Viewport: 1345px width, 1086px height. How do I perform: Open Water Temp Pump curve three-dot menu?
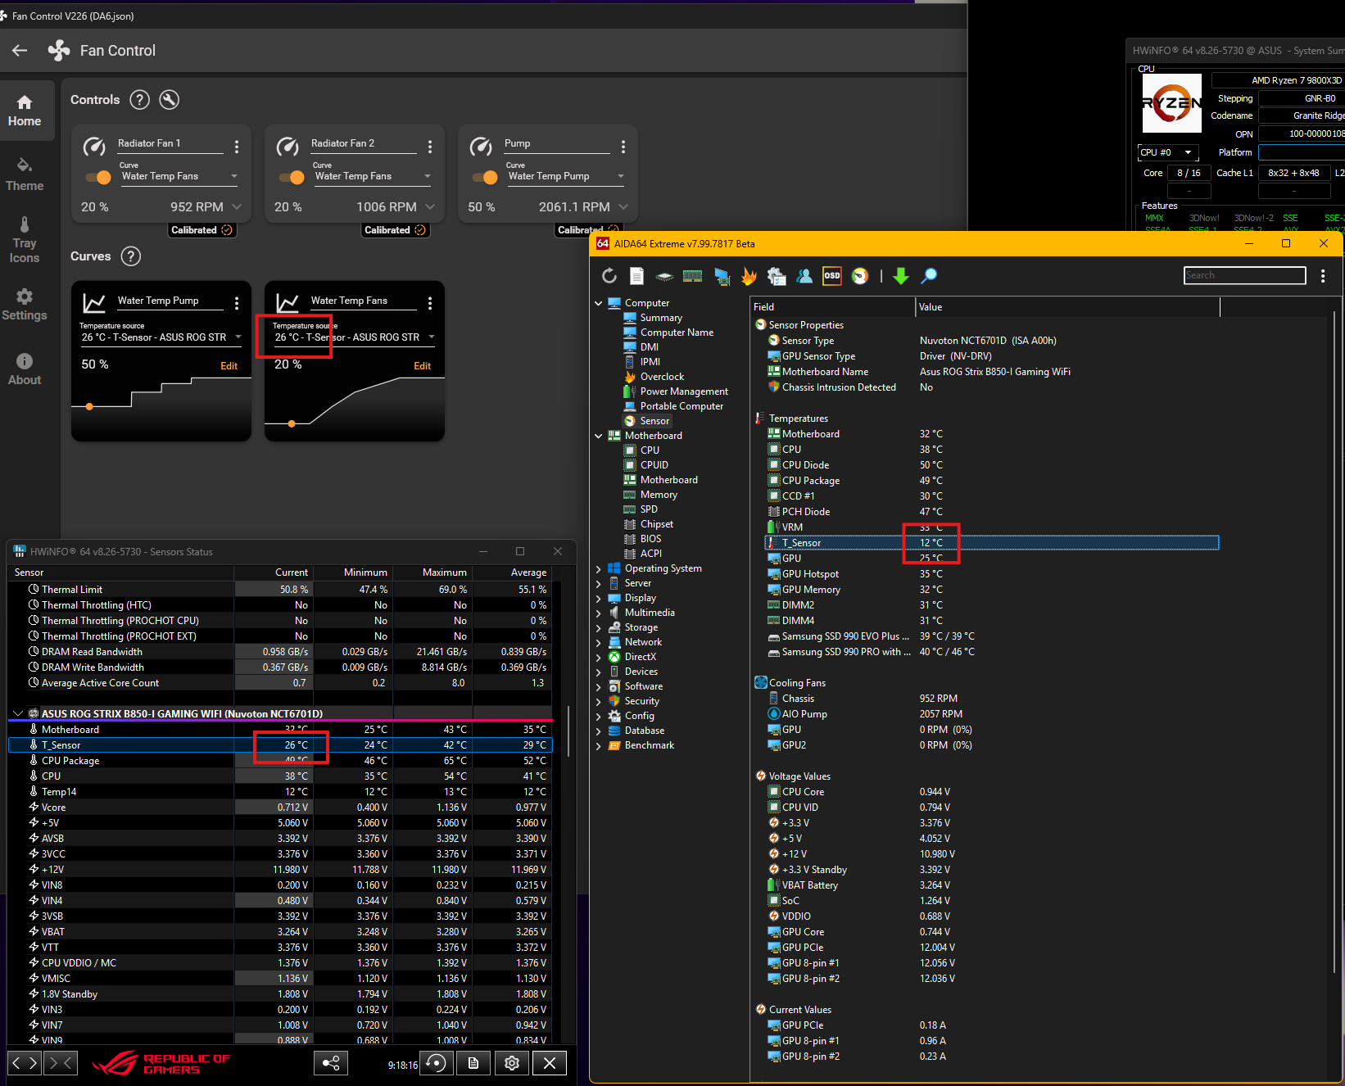coord(237,304)
